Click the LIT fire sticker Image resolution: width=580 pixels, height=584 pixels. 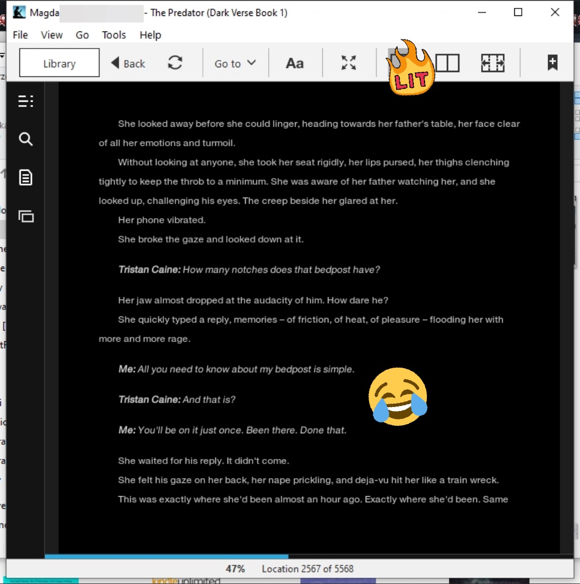[x=410, y=68]
